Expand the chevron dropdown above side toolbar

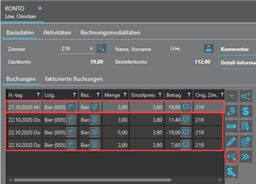(231, 96)
